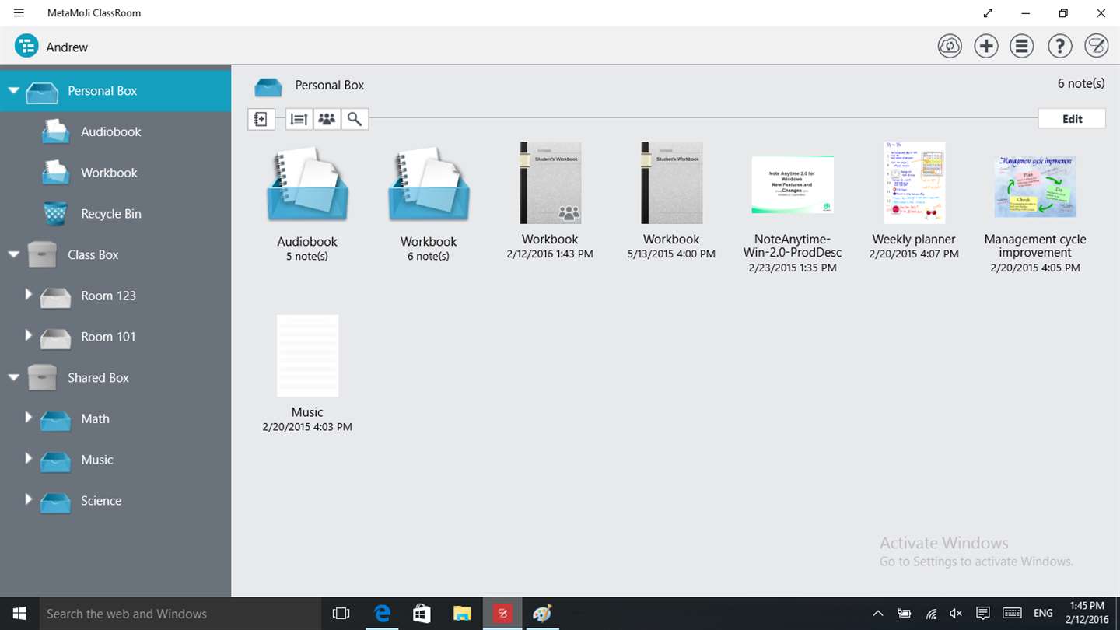The width and height of the screenshot is (1120, 630).
Task: Select Room 123 in sidebar
Action: 116,296
